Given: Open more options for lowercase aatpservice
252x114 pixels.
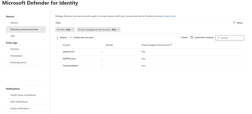Looking at the screenshot, I should [x=102, y=52].
